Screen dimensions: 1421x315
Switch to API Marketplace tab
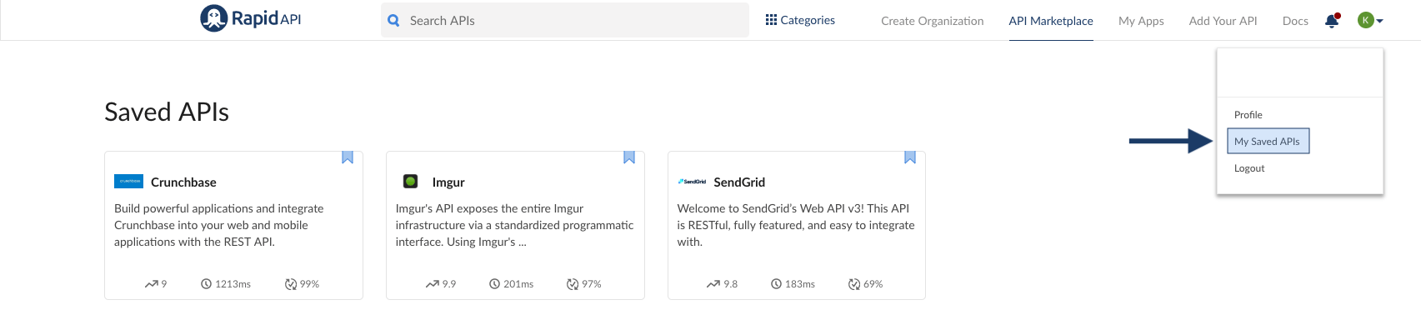coord(1051,21)
